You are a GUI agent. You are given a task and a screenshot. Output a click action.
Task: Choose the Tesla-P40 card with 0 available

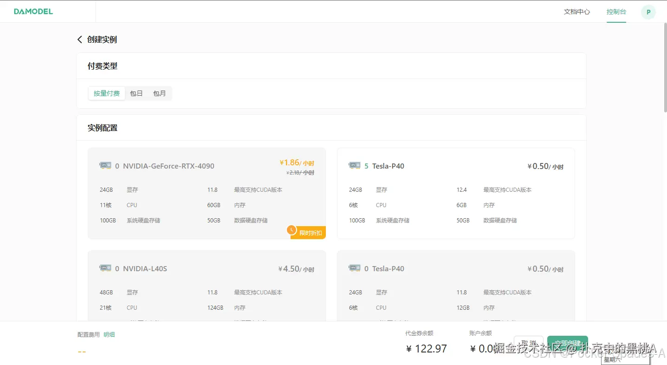click(x=456, y=286)
